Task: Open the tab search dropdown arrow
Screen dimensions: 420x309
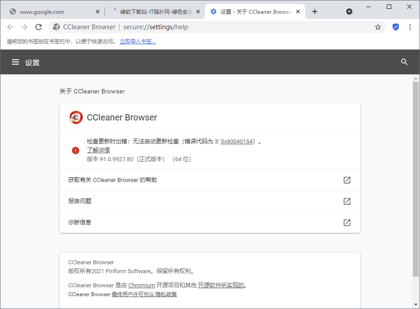Action: pos(349,12)
